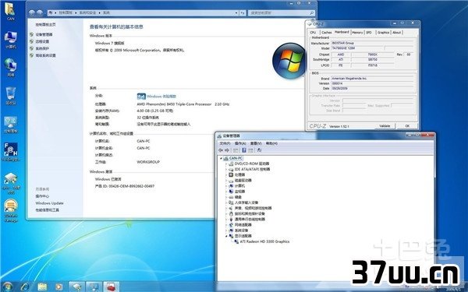Image resolution: width=468 pixels, height=292 pixels.
Task: Expand the 处理器 processors category
Action: pyautogui.click(x=226, y=175)
